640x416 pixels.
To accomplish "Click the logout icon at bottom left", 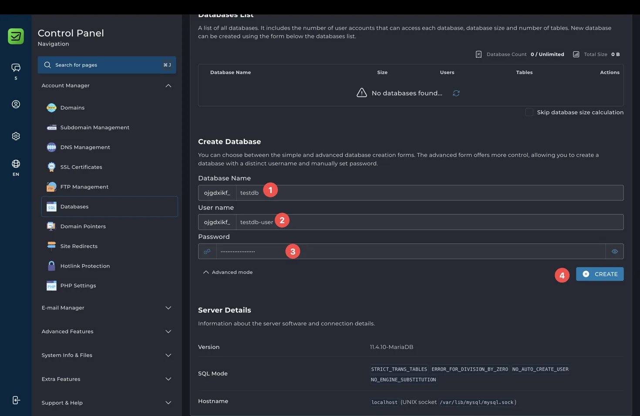I will click(x=16, y=400).
